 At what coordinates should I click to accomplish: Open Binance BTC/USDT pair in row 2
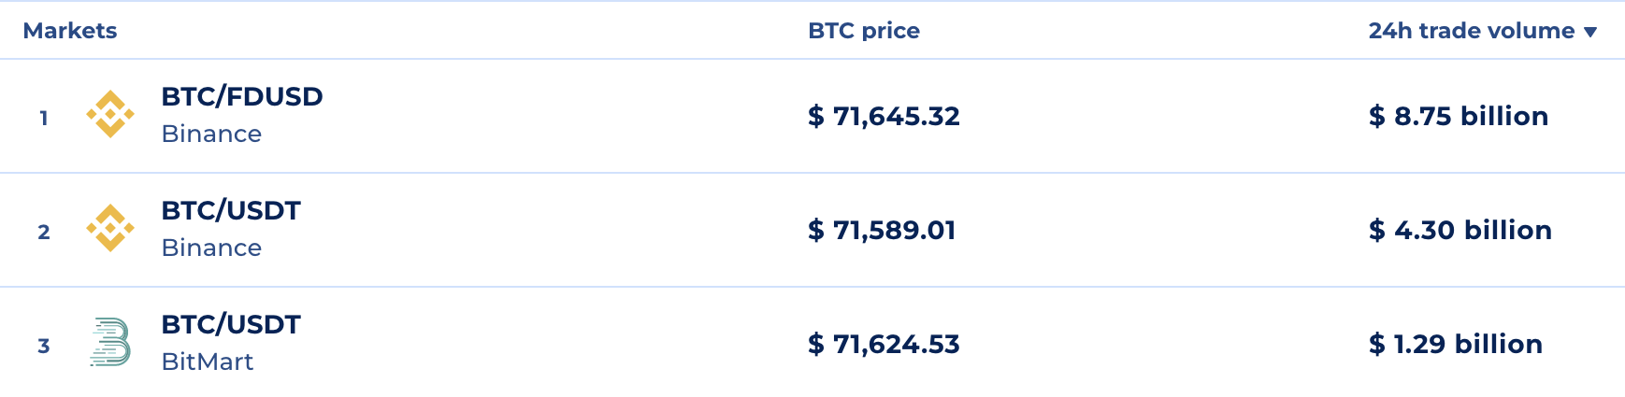coord(231,210)
